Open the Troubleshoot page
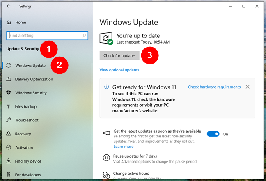The width and height of the screenshot is (266, 181). pos(27,120)
